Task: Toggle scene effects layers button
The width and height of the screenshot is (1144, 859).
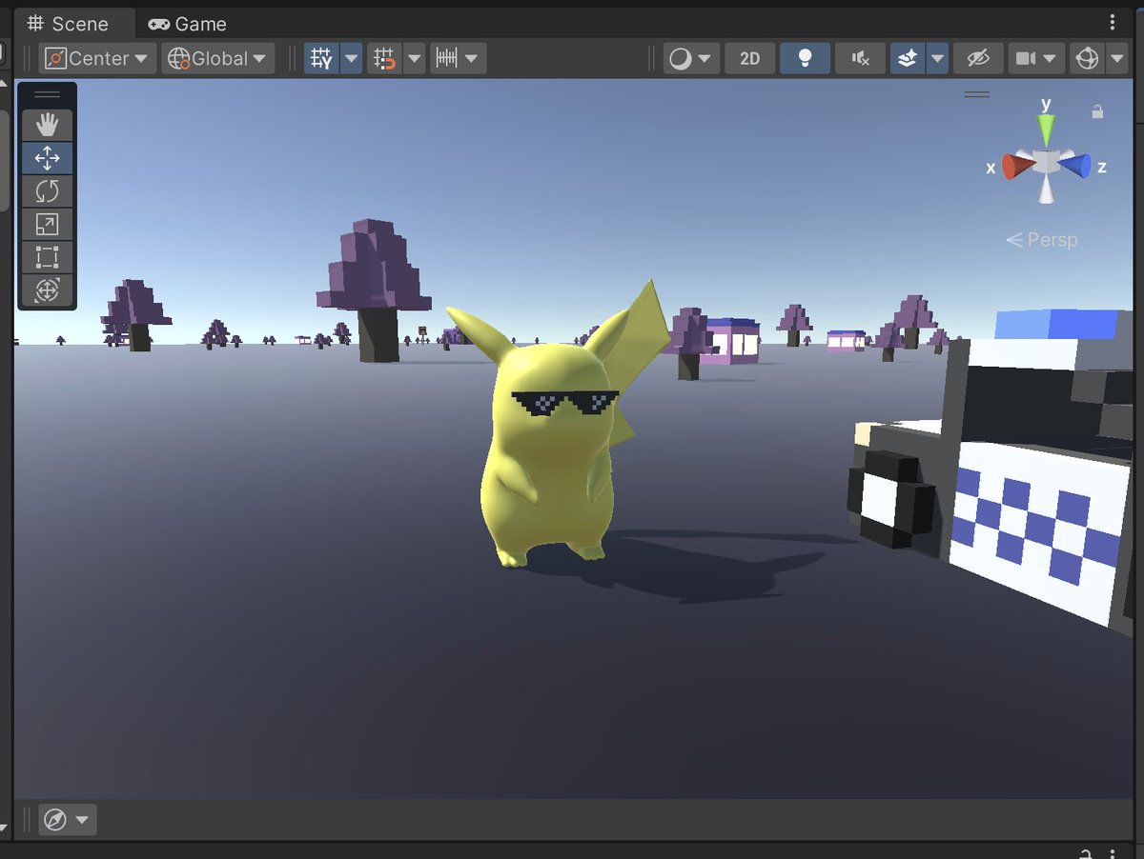Action: (x=908, y=58)
